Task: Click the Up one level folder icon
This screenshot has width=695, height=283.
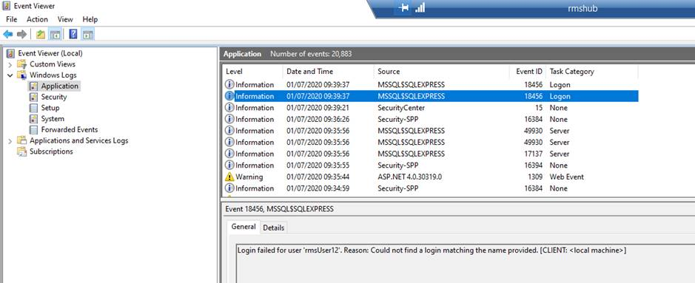Action: pos(41,34)
